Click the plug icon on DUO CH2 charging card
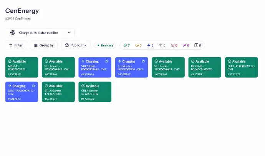 coord(33,86)
